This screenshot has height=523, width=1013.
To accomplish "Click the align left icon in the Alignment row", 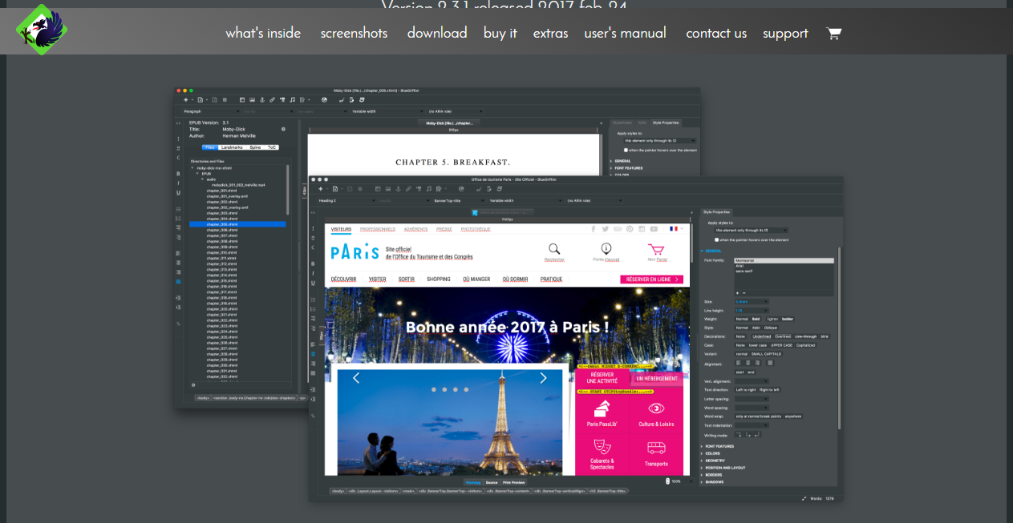I will (x=739, y=363).
